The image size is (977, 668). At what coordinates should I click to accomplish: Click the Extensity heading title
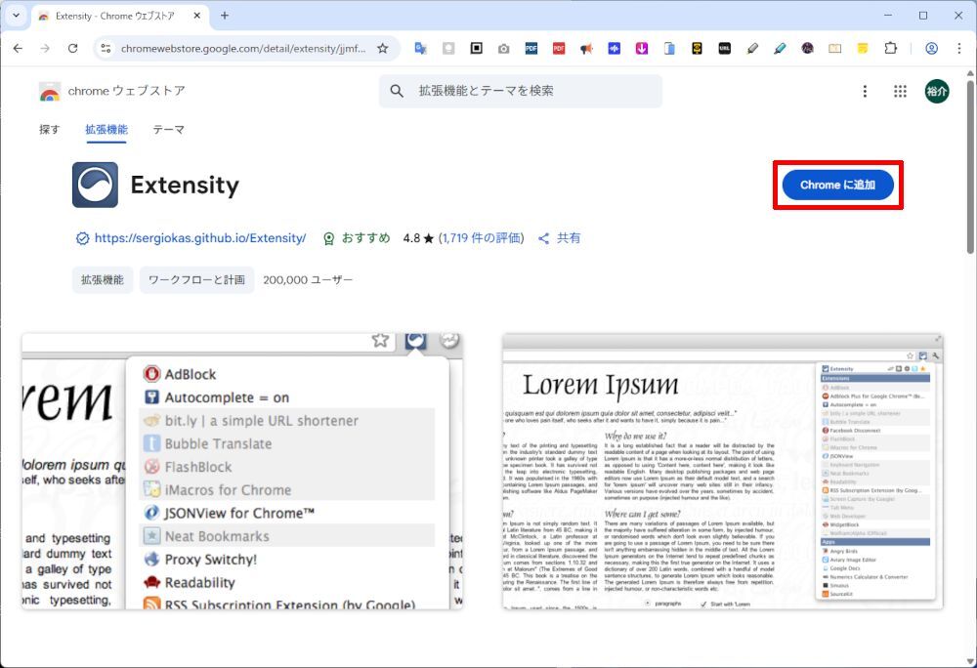pos(185,185)
